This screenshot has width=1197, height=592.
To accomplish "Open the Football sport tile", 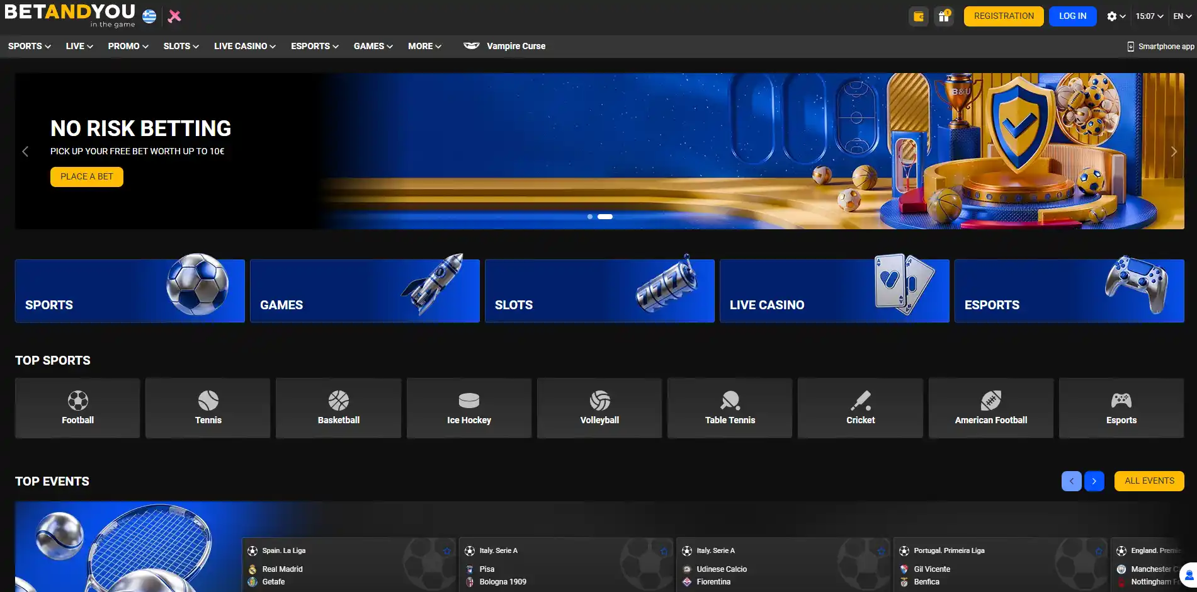I will (x=77, y=408).
